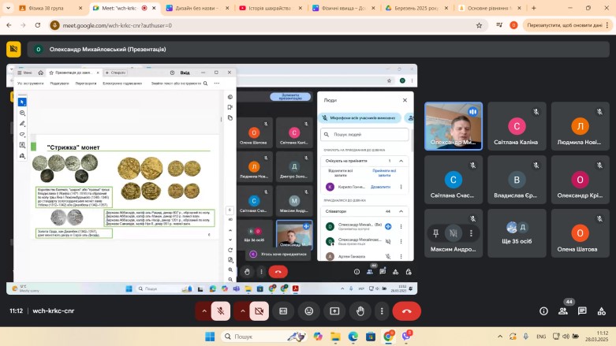
Task: Switch to the Березень 2025 browser tab
Action: coord(411,7)
